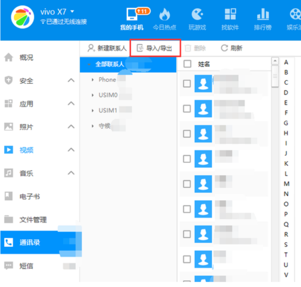
Task: Open the 找软件 grid icon
Action: [x=230, y=14]
